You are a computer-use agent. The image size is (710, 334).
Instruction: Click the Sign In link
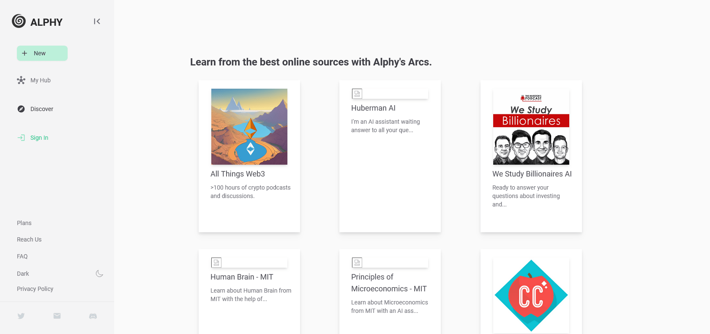39,138
